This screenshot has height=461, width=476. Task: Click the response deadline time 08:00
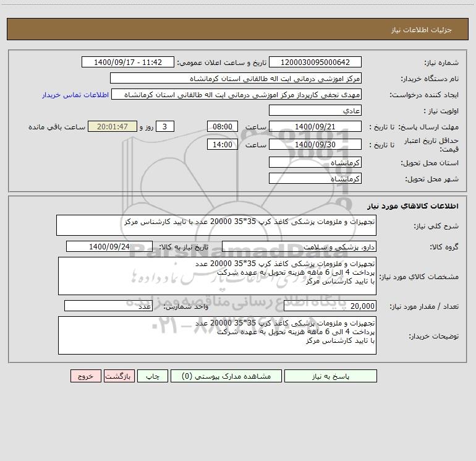tap(222, 126)
